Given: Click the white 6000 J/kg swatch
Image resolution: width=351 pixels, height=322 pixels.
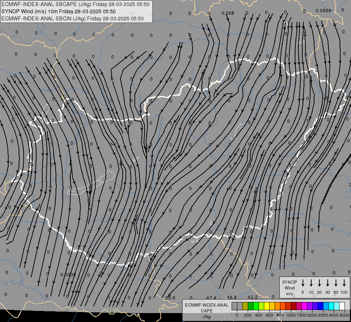Looking at the screenshot, I should click(x=342, y=306).
